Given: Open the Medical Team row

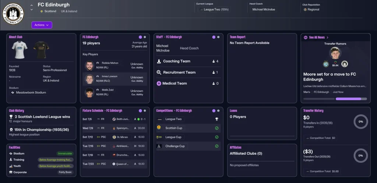Looking at the screenshot, I should [x=188, y=84].
